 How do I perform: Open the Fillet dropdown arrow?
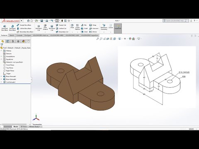coord(72,32)
